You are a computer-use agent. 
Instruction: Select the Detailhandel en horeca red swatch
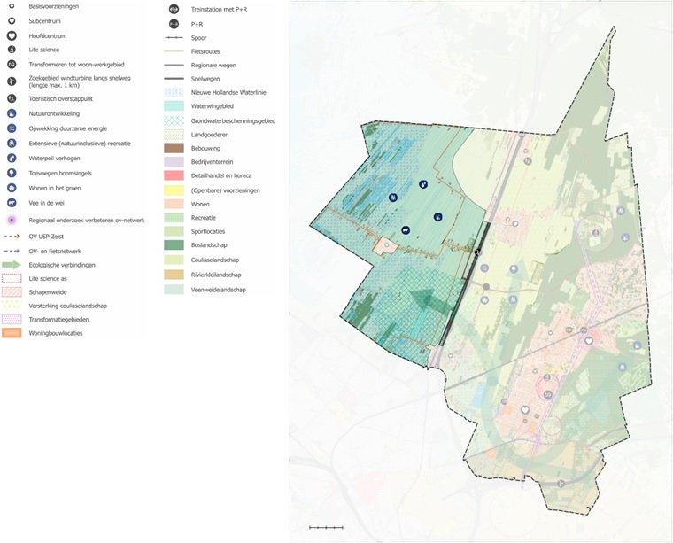[174, 175]
